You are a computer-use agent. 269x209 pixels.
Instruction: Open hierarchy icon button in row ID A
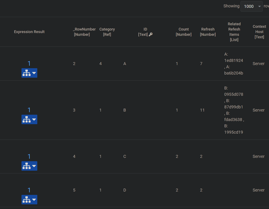(x=29, y=73)
